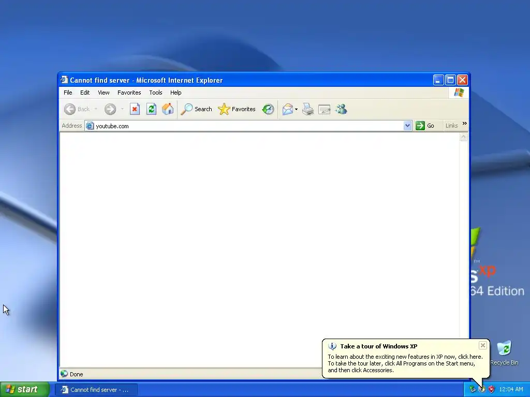Click the red security shield tray icon

pyautogui.click(x=492, y=389)
